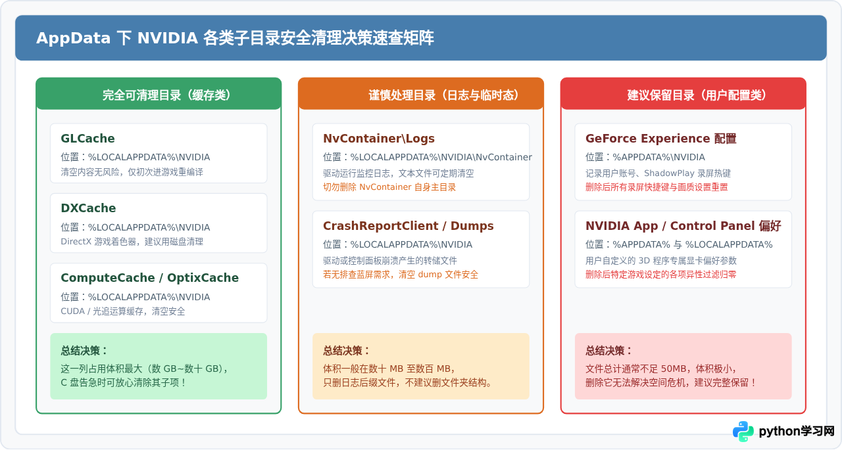Click the location line under DXCache

tap(136, 227)
